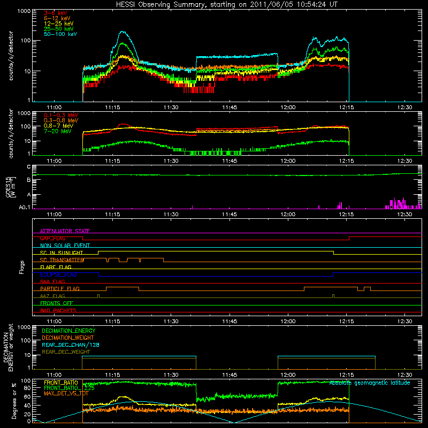Select the B class tick on GOES panel
Viewport: 428px width, 428px height.
click(29, 180)
